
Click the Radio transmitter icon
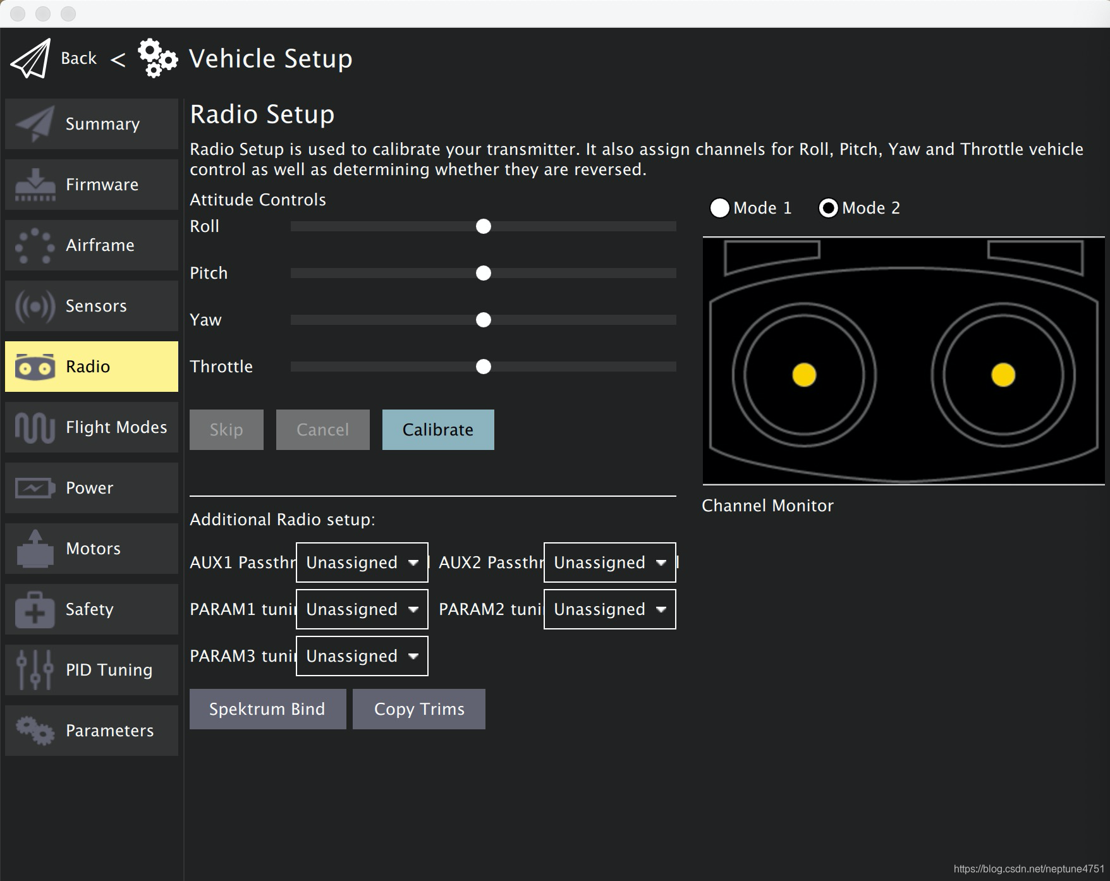[35, 367]
